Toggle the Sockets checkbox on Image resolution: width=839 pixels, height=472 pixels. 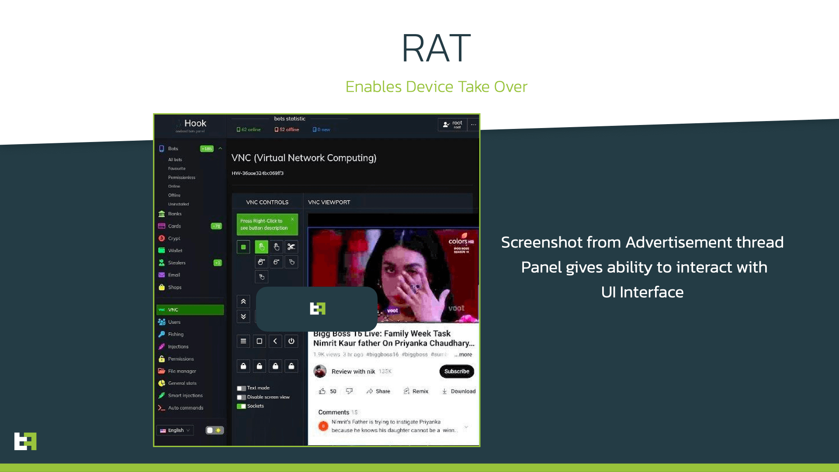click(x=241, y=406)
